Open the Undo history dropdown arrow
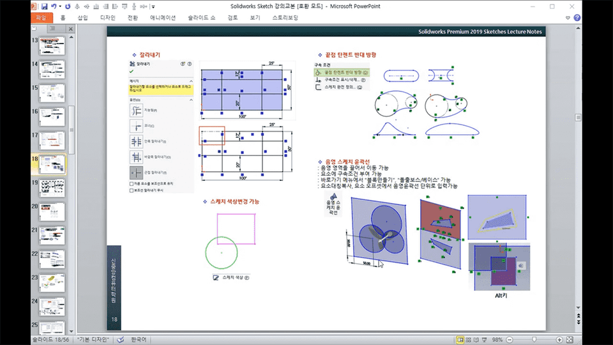This screenshot has height=345, width=613. pos(60,6)
